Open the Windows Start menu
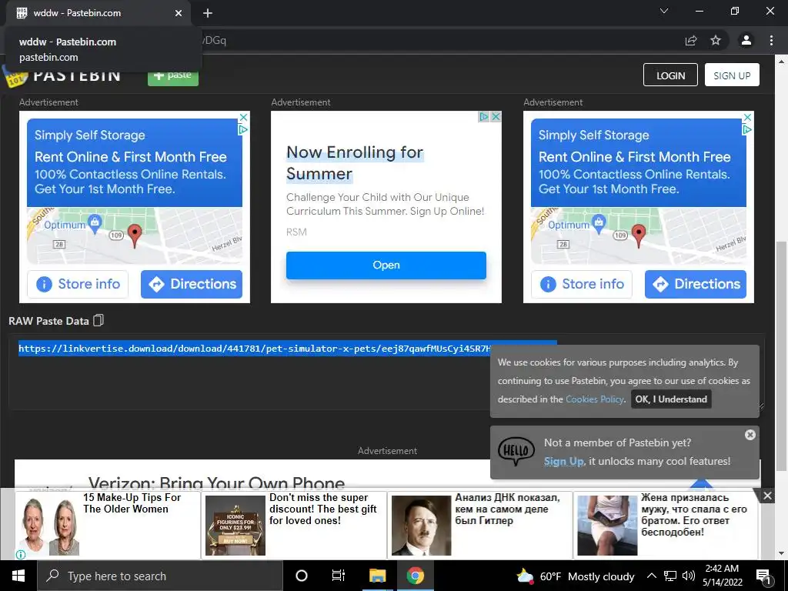 tap(18, 576)
